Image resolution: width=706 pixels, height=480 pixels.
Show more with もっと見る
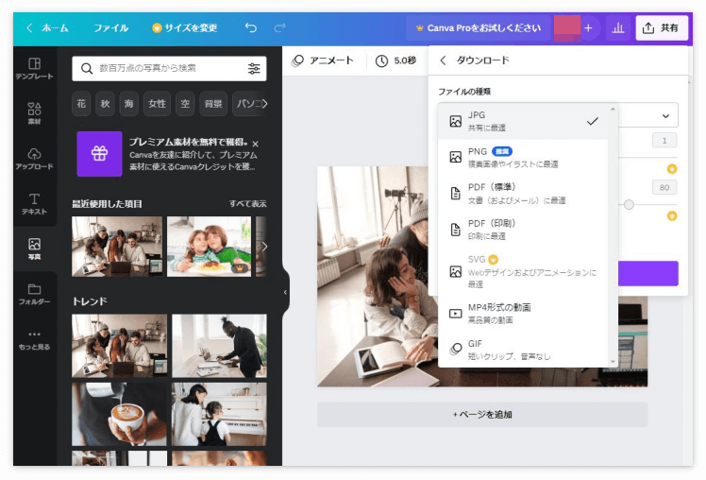point(34,340)
